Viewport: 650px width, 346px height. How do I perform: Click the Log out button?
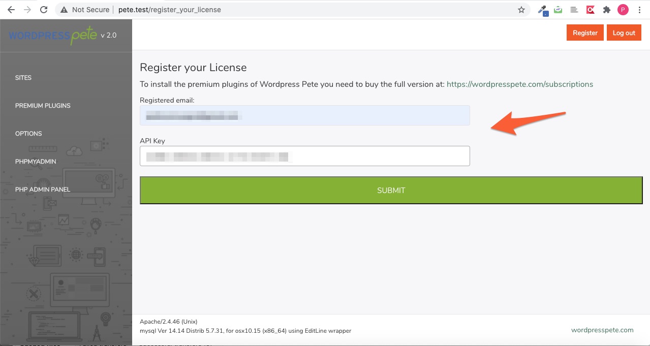pos(624,33)
